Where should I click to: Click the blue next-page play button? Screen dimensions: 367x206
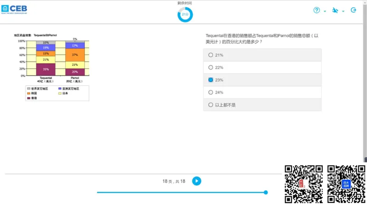197,181
